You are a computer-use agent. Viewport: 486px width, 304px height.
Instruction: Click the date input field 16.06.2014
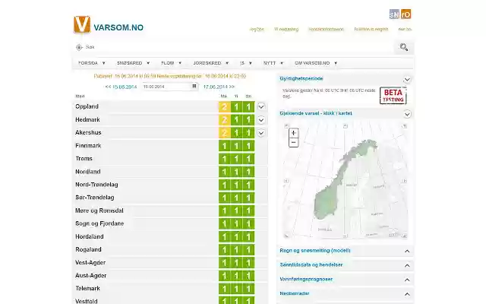tap(170, 87)
